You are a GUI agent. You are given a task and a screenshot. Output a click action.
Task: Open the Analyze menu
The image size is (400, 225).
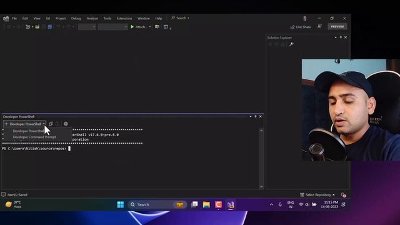point(92,18)
